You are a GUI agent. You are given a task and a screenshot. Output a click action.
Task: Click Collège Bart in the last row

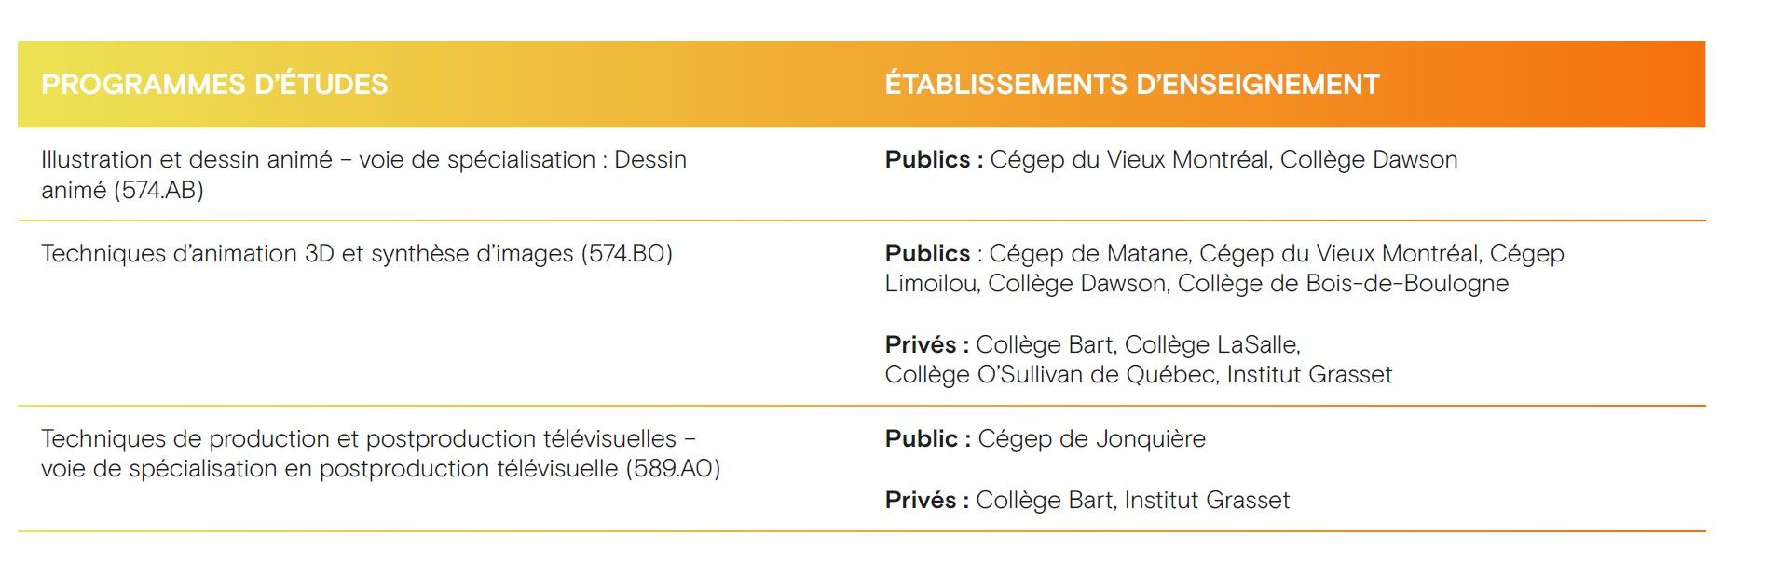pyautogui.click(x=1044, y=501)
